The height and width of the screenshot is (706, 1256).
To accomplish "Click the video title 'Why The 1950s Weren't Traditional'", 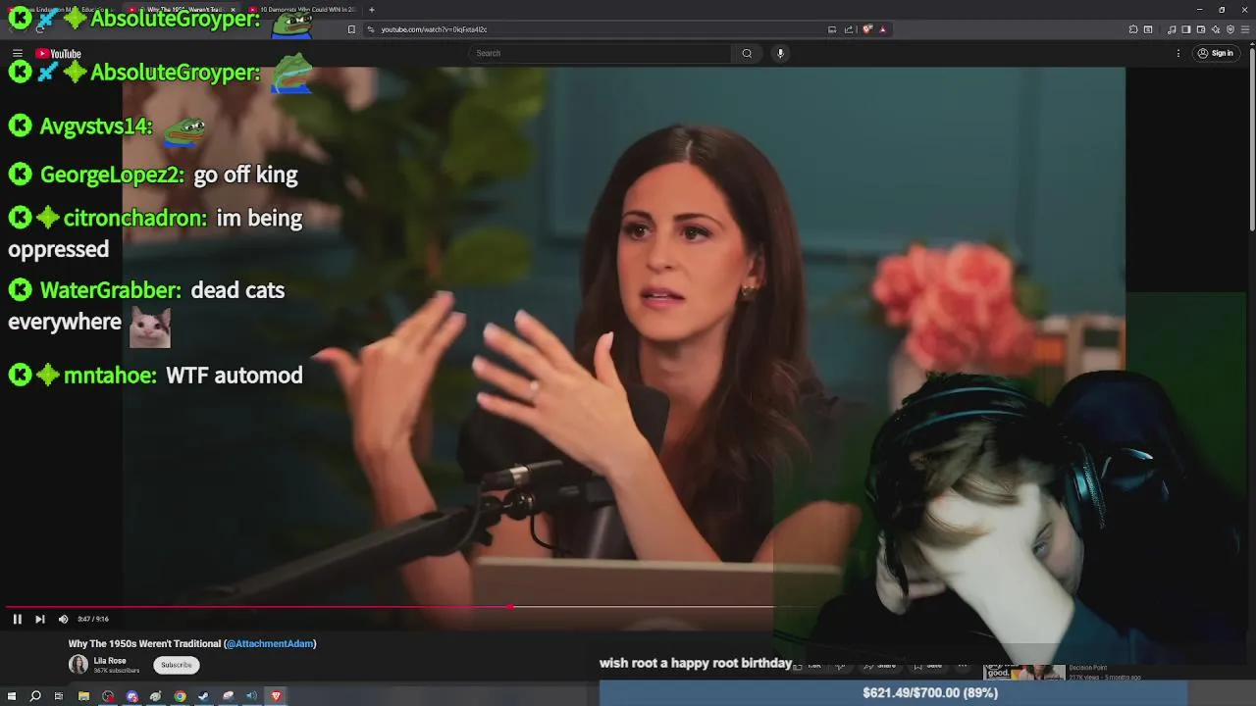I will [x=144, y=643].
